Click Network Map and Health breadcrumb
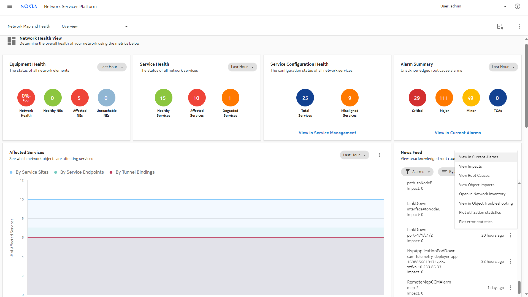This screenshot has width=528, height=297. point(29,26)
